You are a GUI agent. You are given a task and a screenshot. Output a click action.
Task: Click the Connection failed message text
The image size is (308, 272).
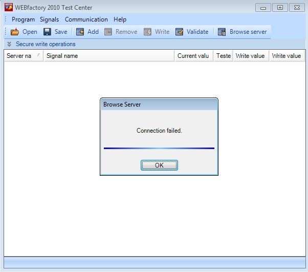pos(159,131)
